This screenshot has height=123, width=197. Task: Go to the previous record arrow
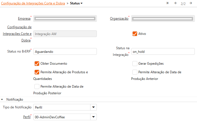(175, 3)
